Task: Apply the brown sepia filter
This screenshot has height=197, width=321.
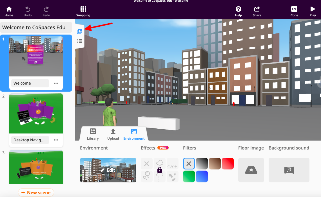Action: pos(215,164)
